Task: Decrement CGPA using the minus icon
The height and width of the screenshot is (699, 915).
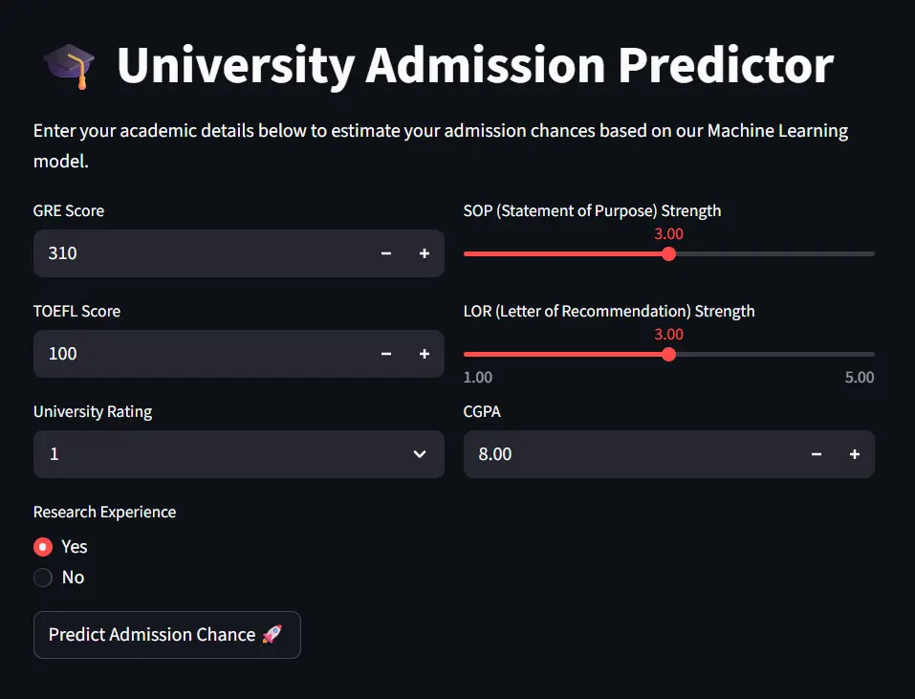Action: (817, 454)
